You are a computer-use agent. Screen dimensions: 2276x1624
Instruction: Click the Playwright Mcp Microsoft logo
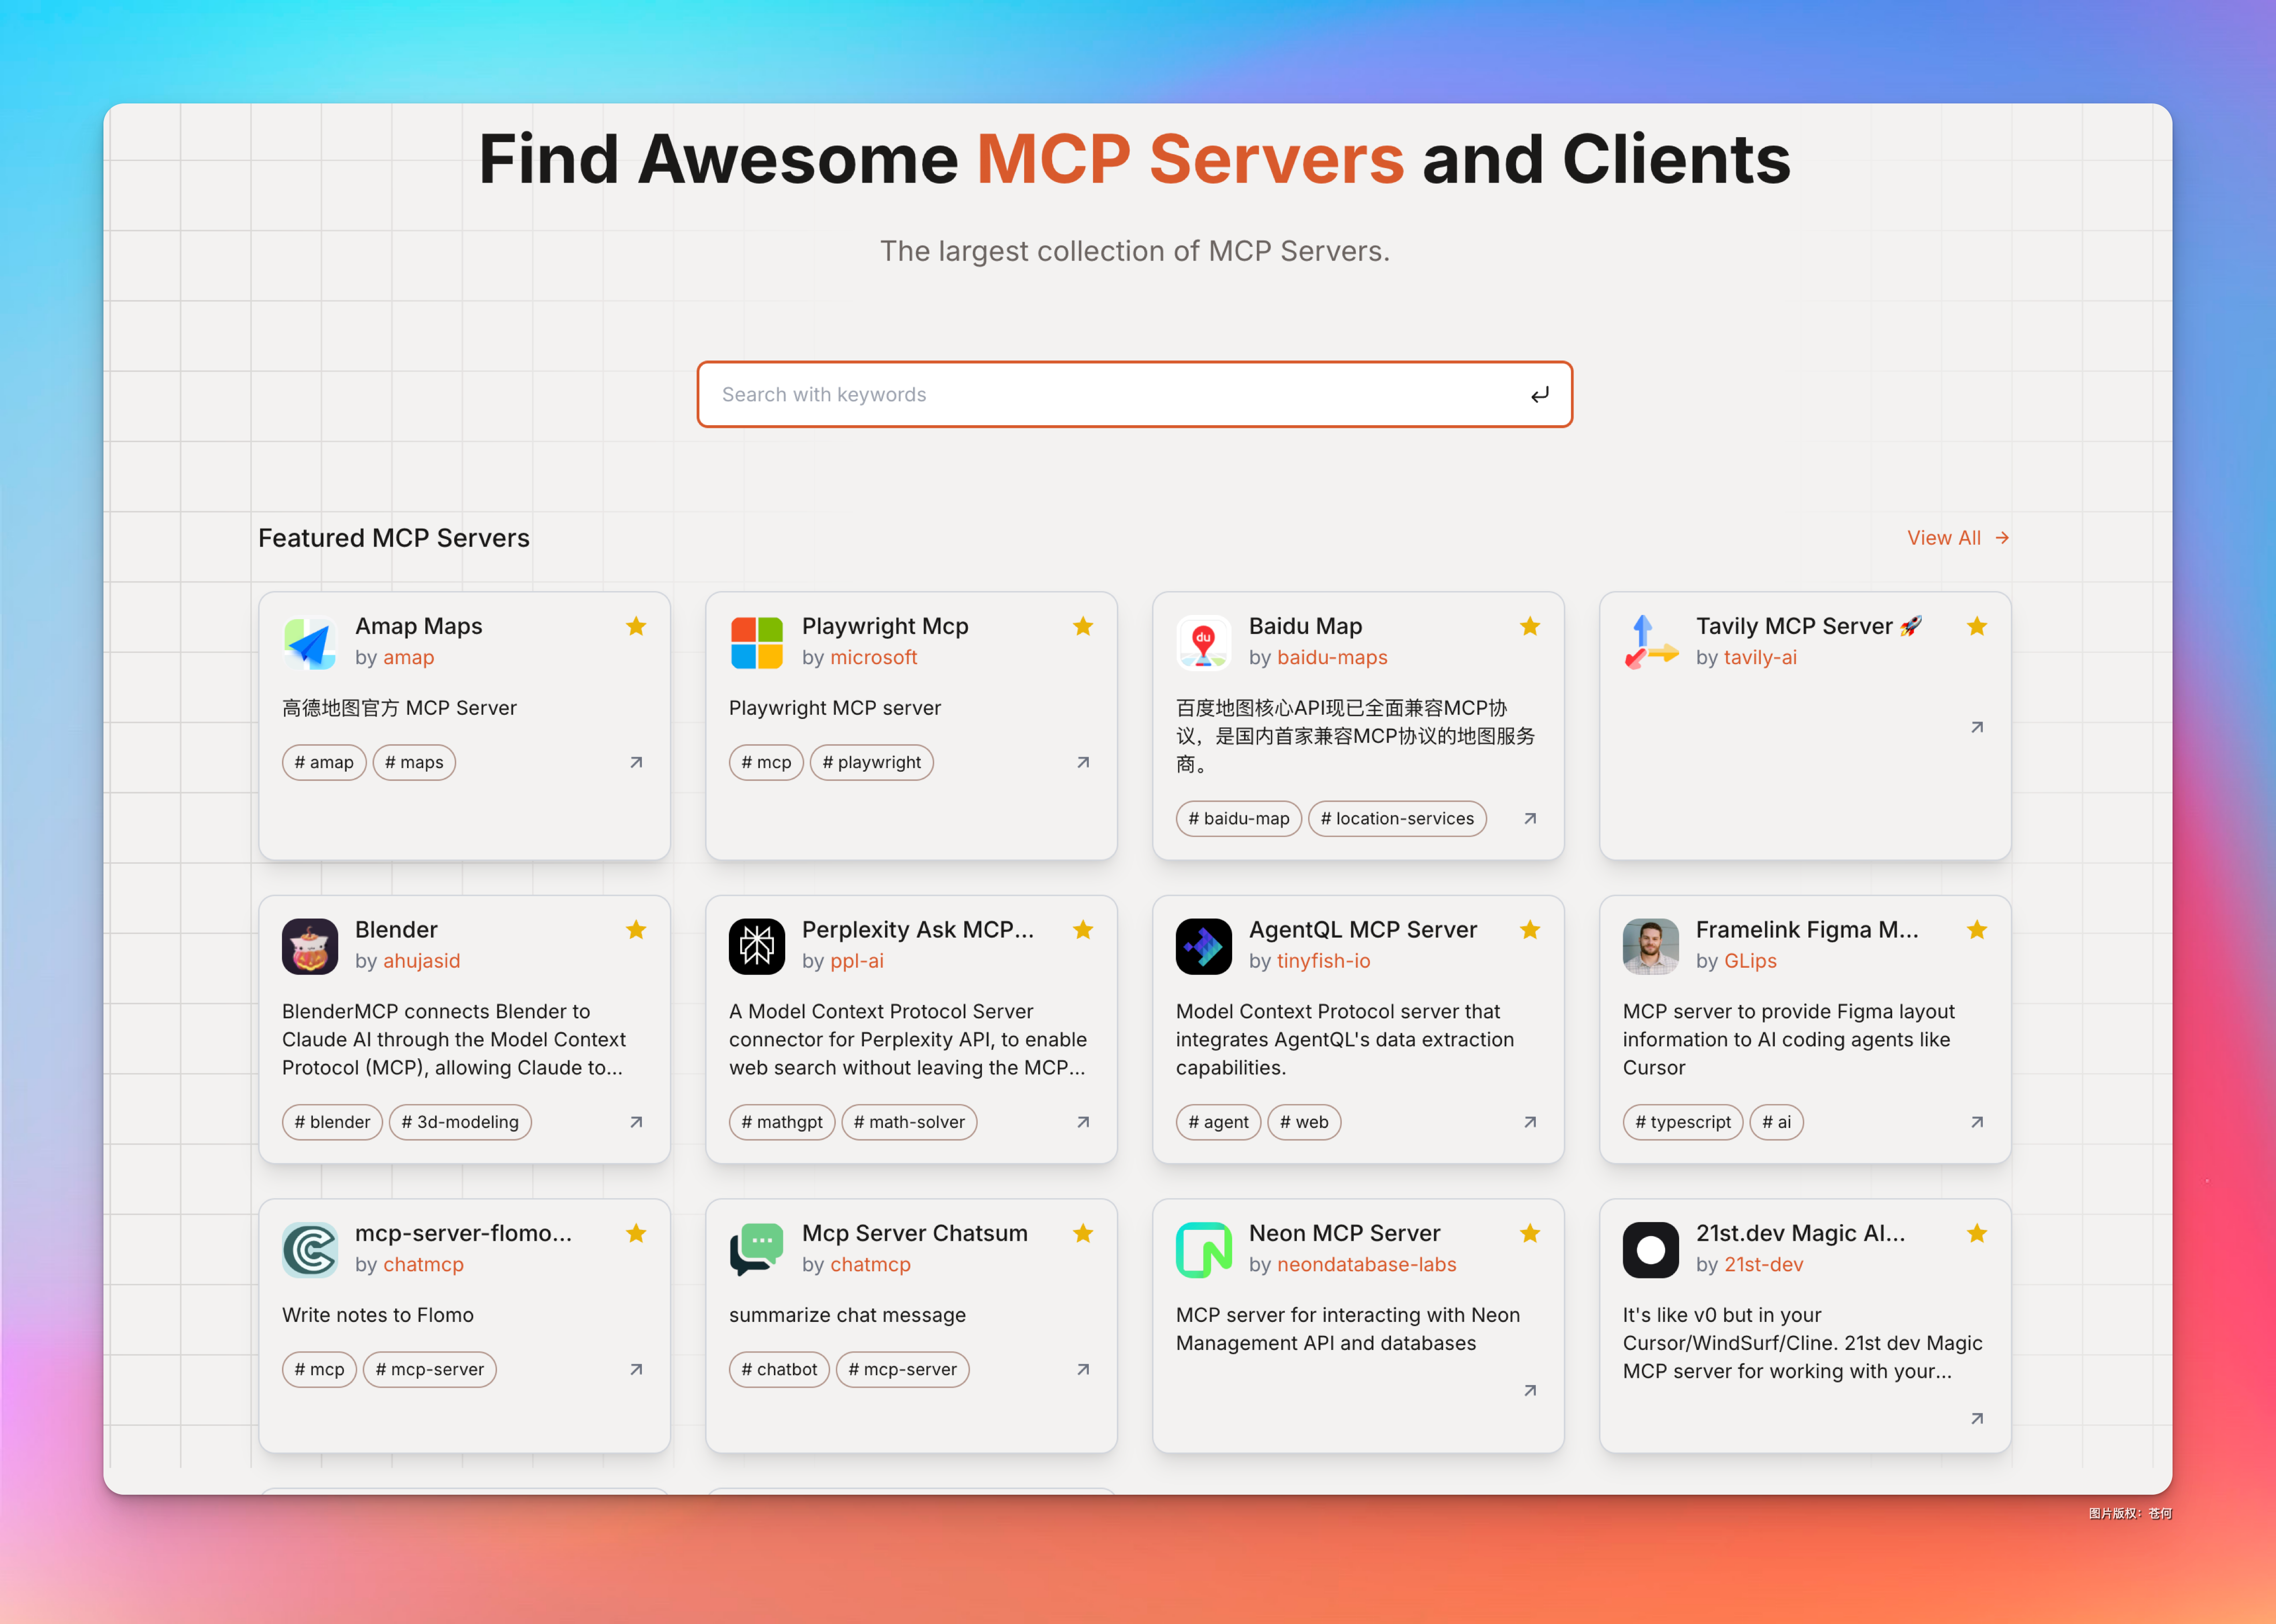(756, 642)
